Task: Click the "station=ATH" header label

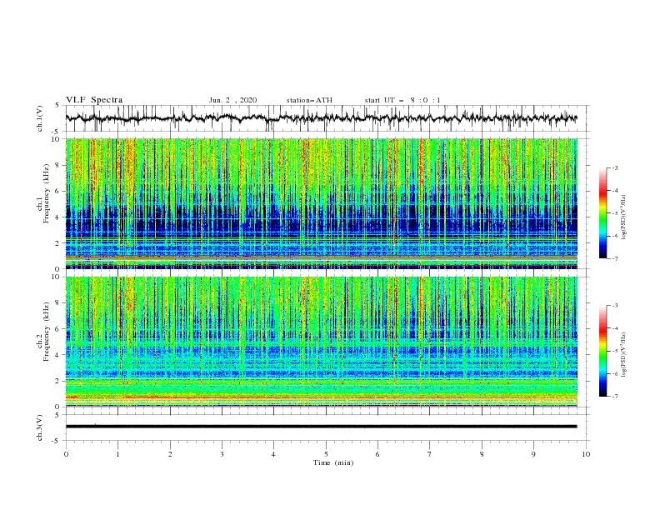Action: point(309,100)
